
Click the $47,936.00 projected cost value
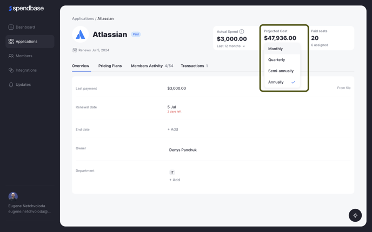point(280,38)
